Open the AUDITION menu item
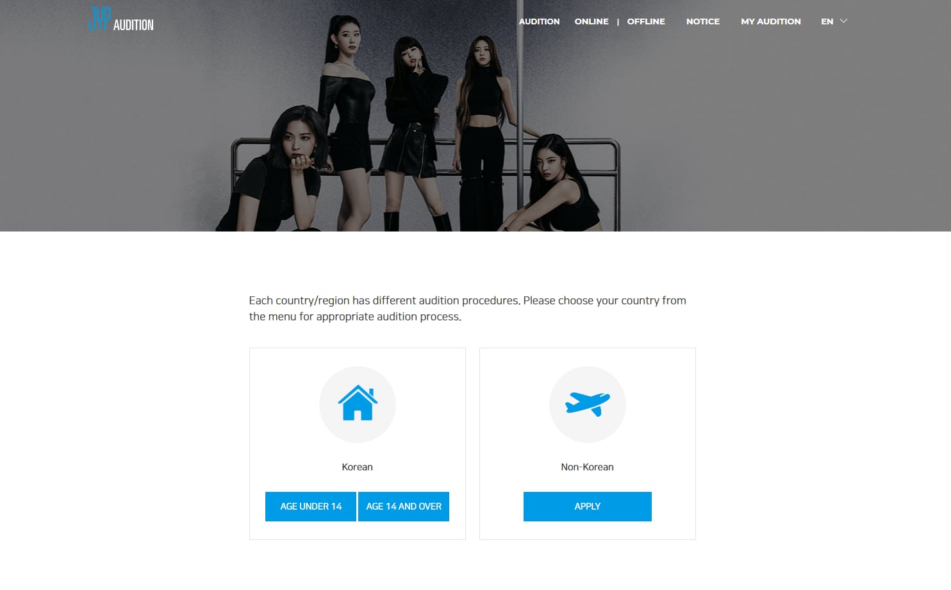The image size is (951, 590). [539, 21]
